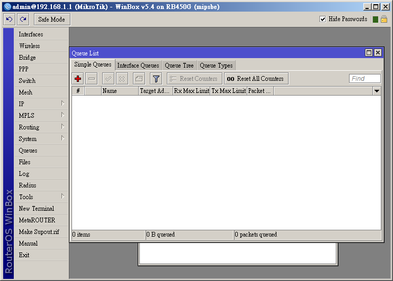Click the WinBox title bar logo icon
This screenshot has width=393, height=281.
click(x=8, y=7)
